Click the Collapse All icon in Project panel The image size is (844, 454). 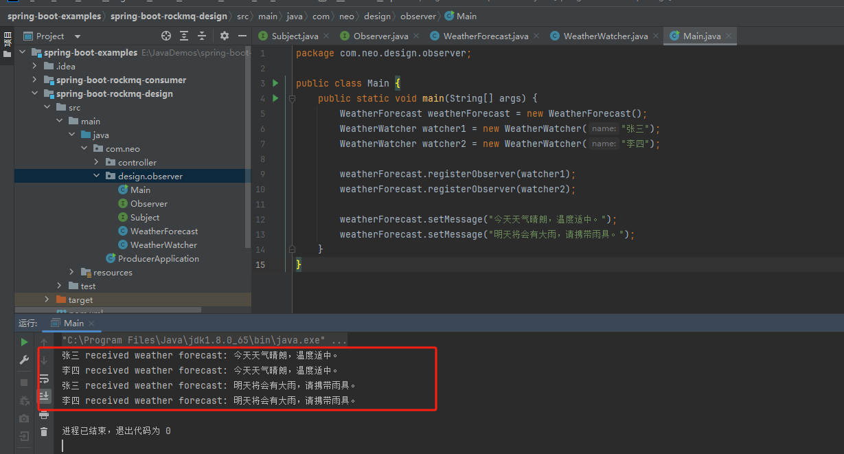[x=202, y=36]
